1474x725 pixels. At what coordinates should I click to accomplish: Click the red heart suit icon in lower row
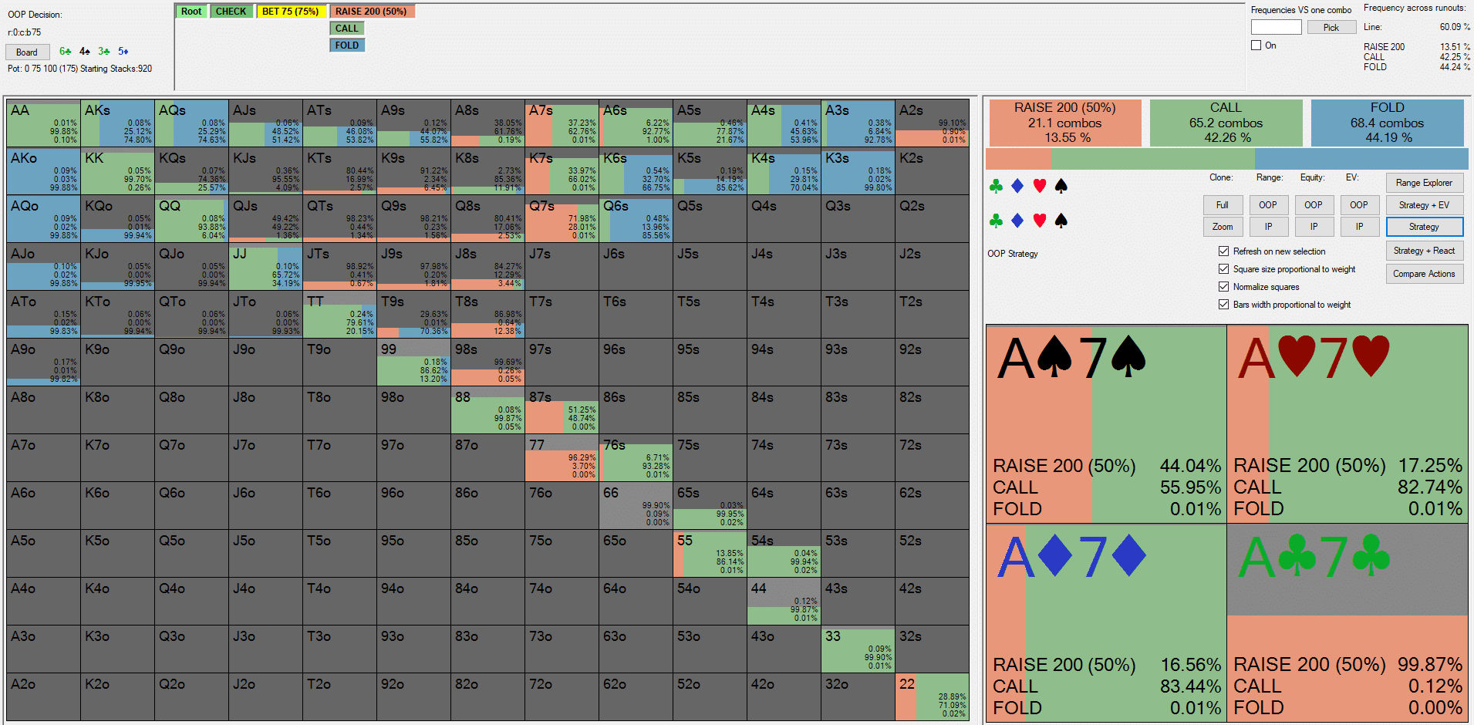click(x=1039, y=221)
